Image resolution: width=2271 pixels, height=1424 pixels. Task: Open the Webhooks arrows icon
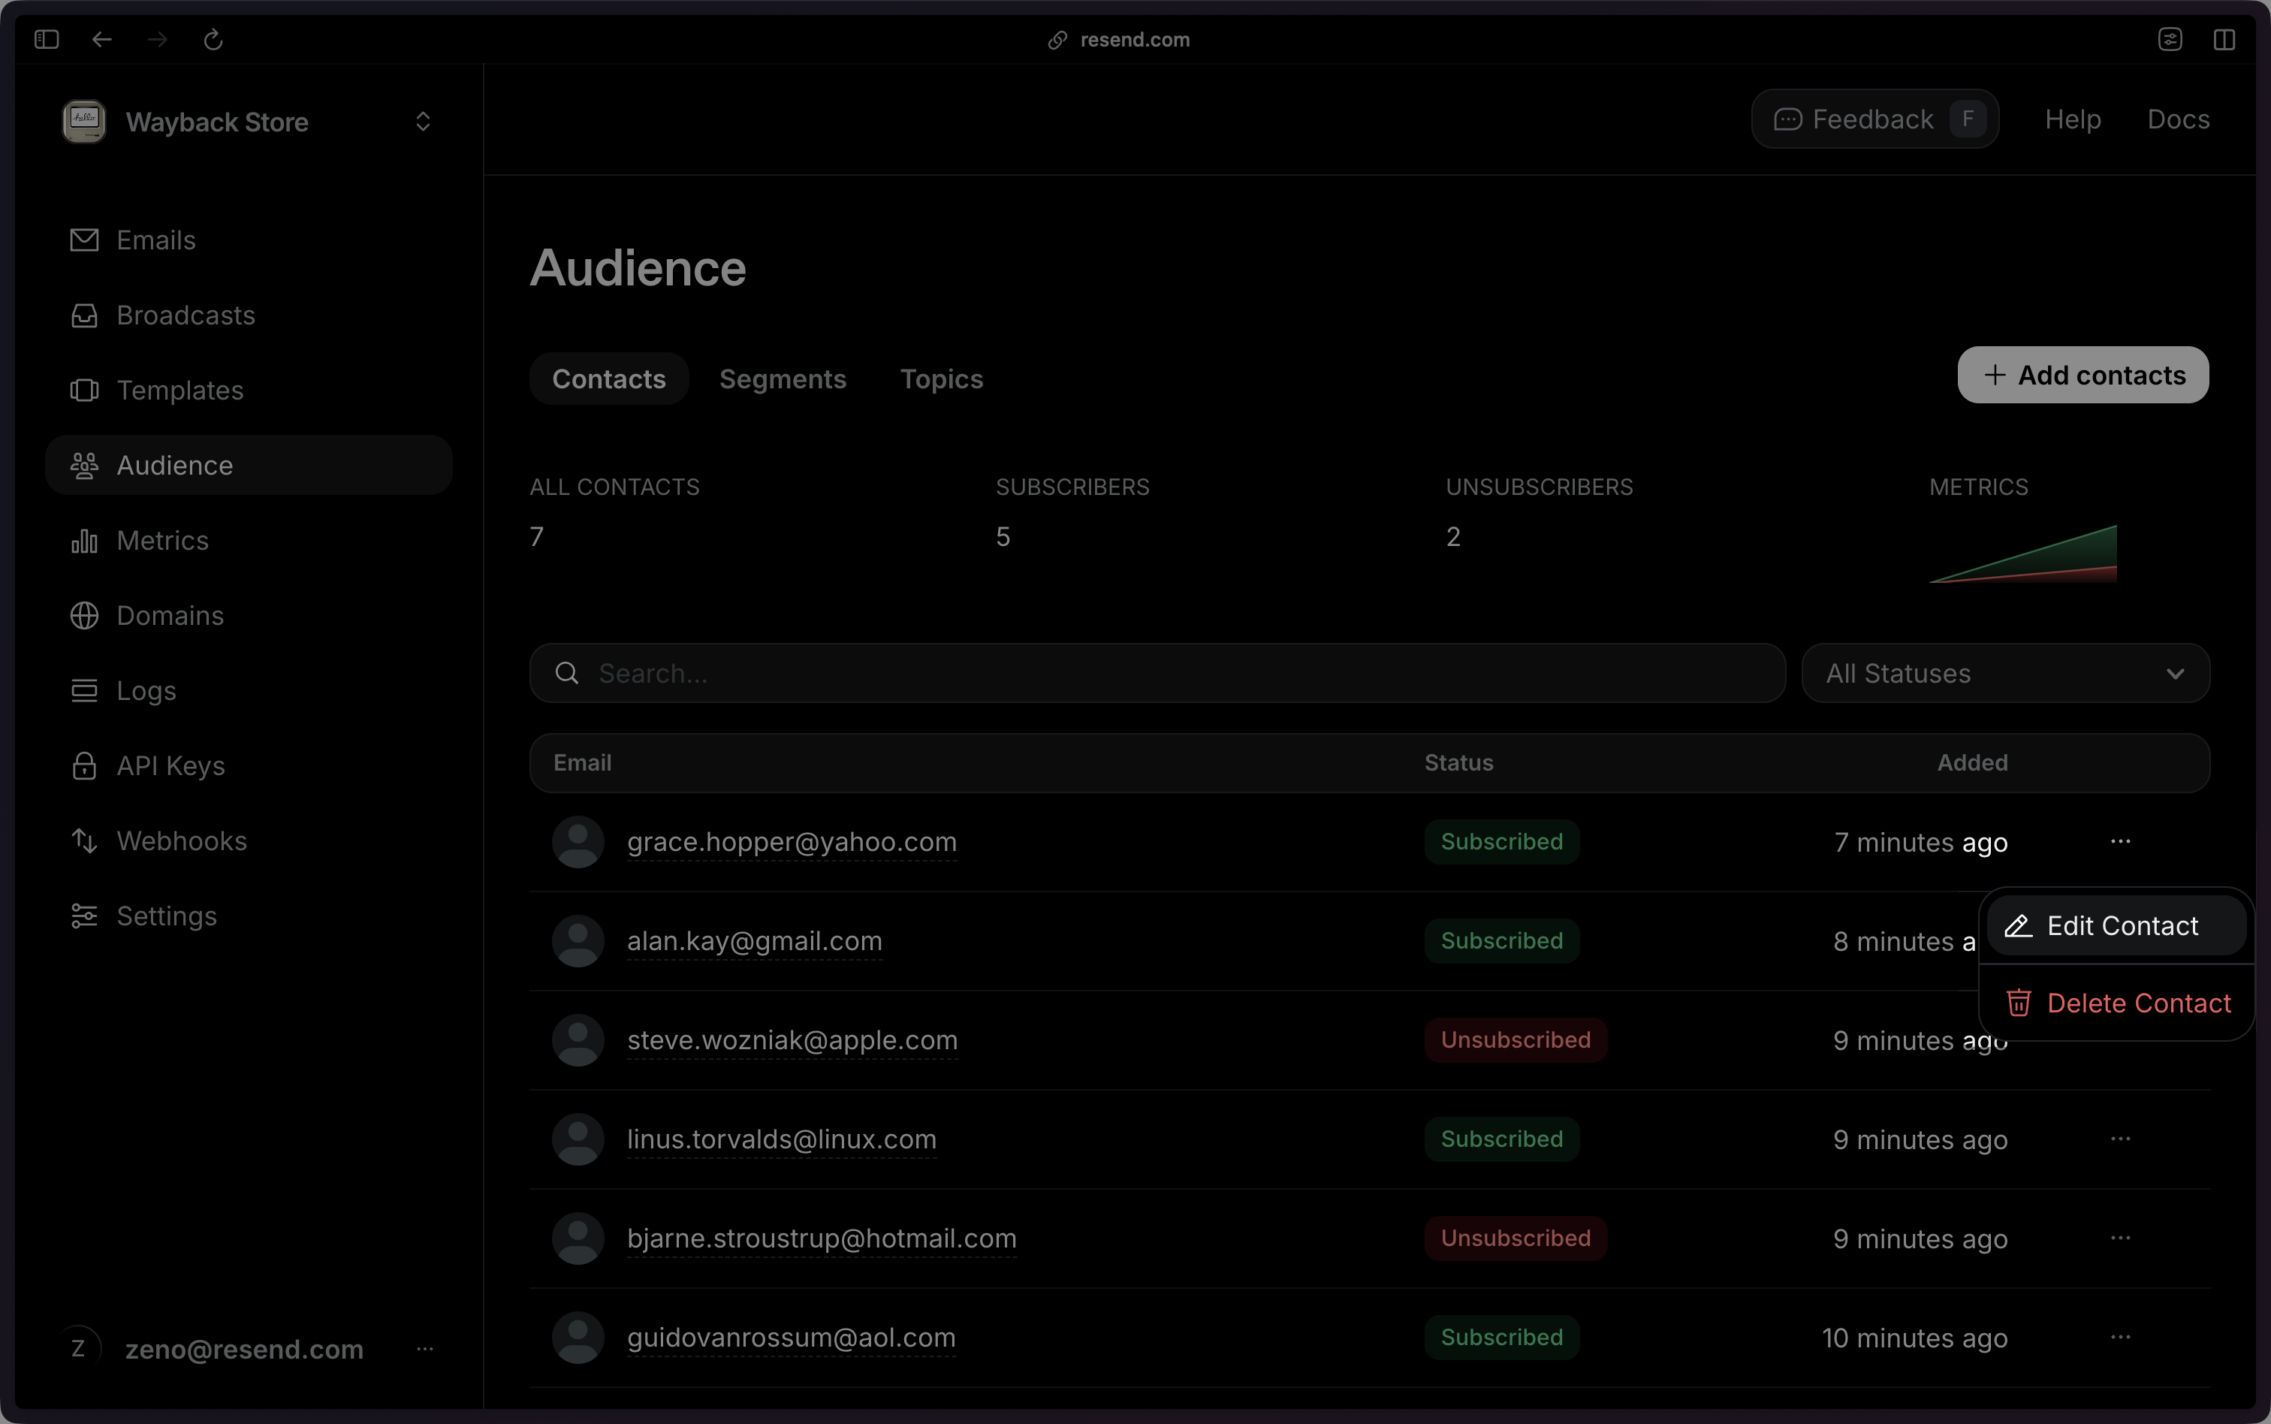tap(84, 841)
